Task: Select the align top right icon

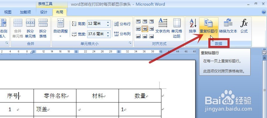Action: pyautogui.click(x=151, y=21)
